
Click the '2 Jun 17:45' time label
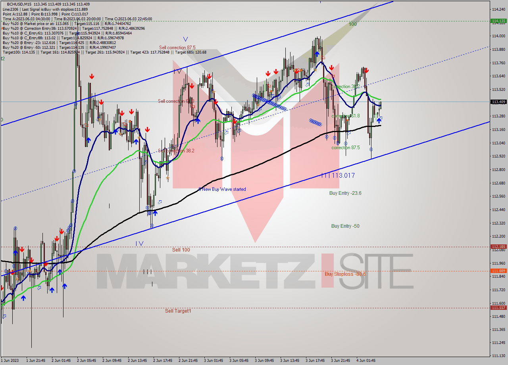(x=164, y=361)
